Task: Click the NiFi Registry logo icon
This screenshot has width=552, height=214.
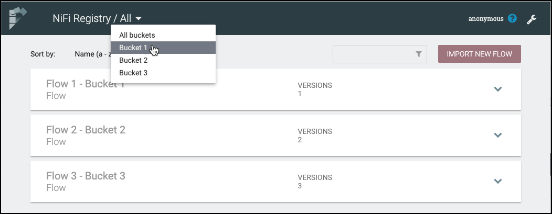Action: pos(19,18)
